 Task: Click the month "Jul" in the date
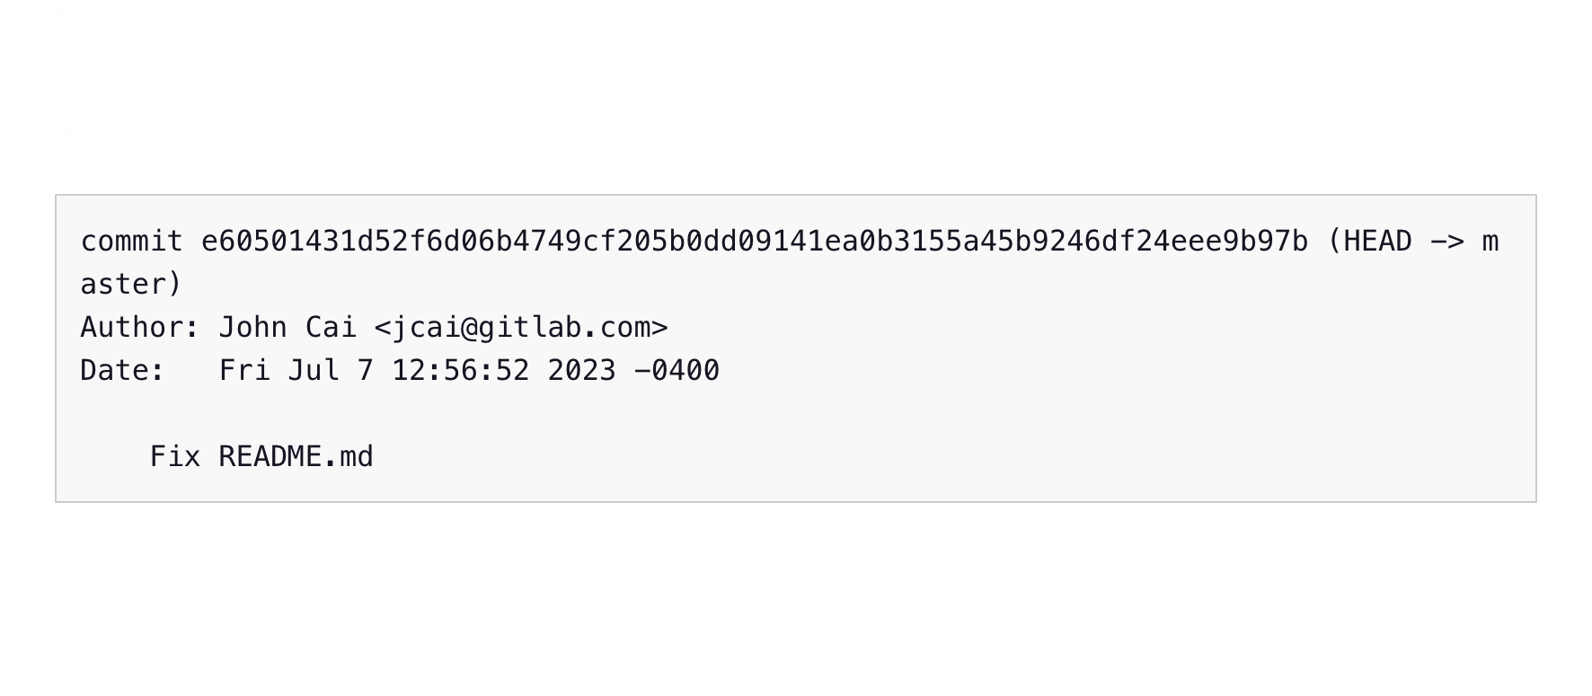point(314,371)
